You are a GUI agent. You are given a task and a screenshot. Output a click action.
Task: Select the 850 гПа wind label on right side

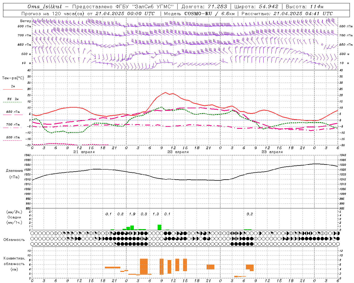point(346,44)
